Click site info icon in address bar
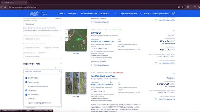Viewport: 200px width, 112px height. pyautogui.click(x=10, y=7)
